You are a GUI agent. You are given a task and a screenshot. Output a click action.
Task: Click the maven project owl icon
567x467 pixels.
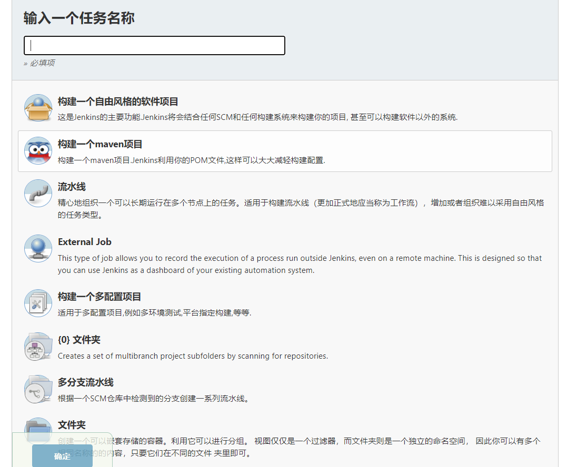pyautogui.click(x=38, y=150)
